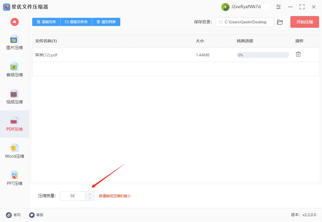Click the 添加文件夹 add folder button

[76, 22]
